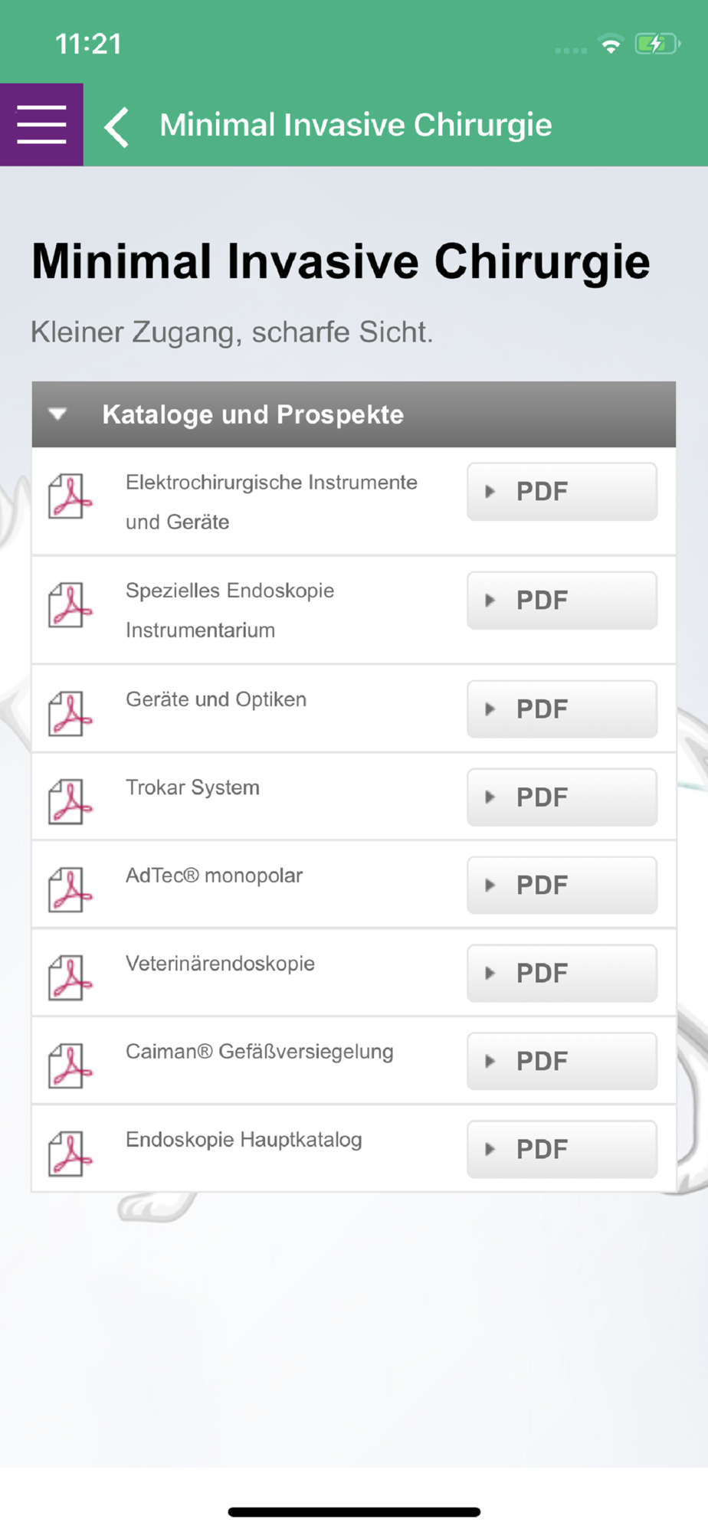Go back using the header chevron

tap(116, 126)
